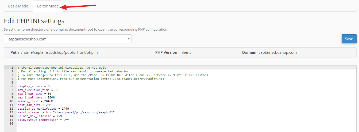Place cursor on max_execution_time line
Screen dimensions: 359x132
point(38,90)
